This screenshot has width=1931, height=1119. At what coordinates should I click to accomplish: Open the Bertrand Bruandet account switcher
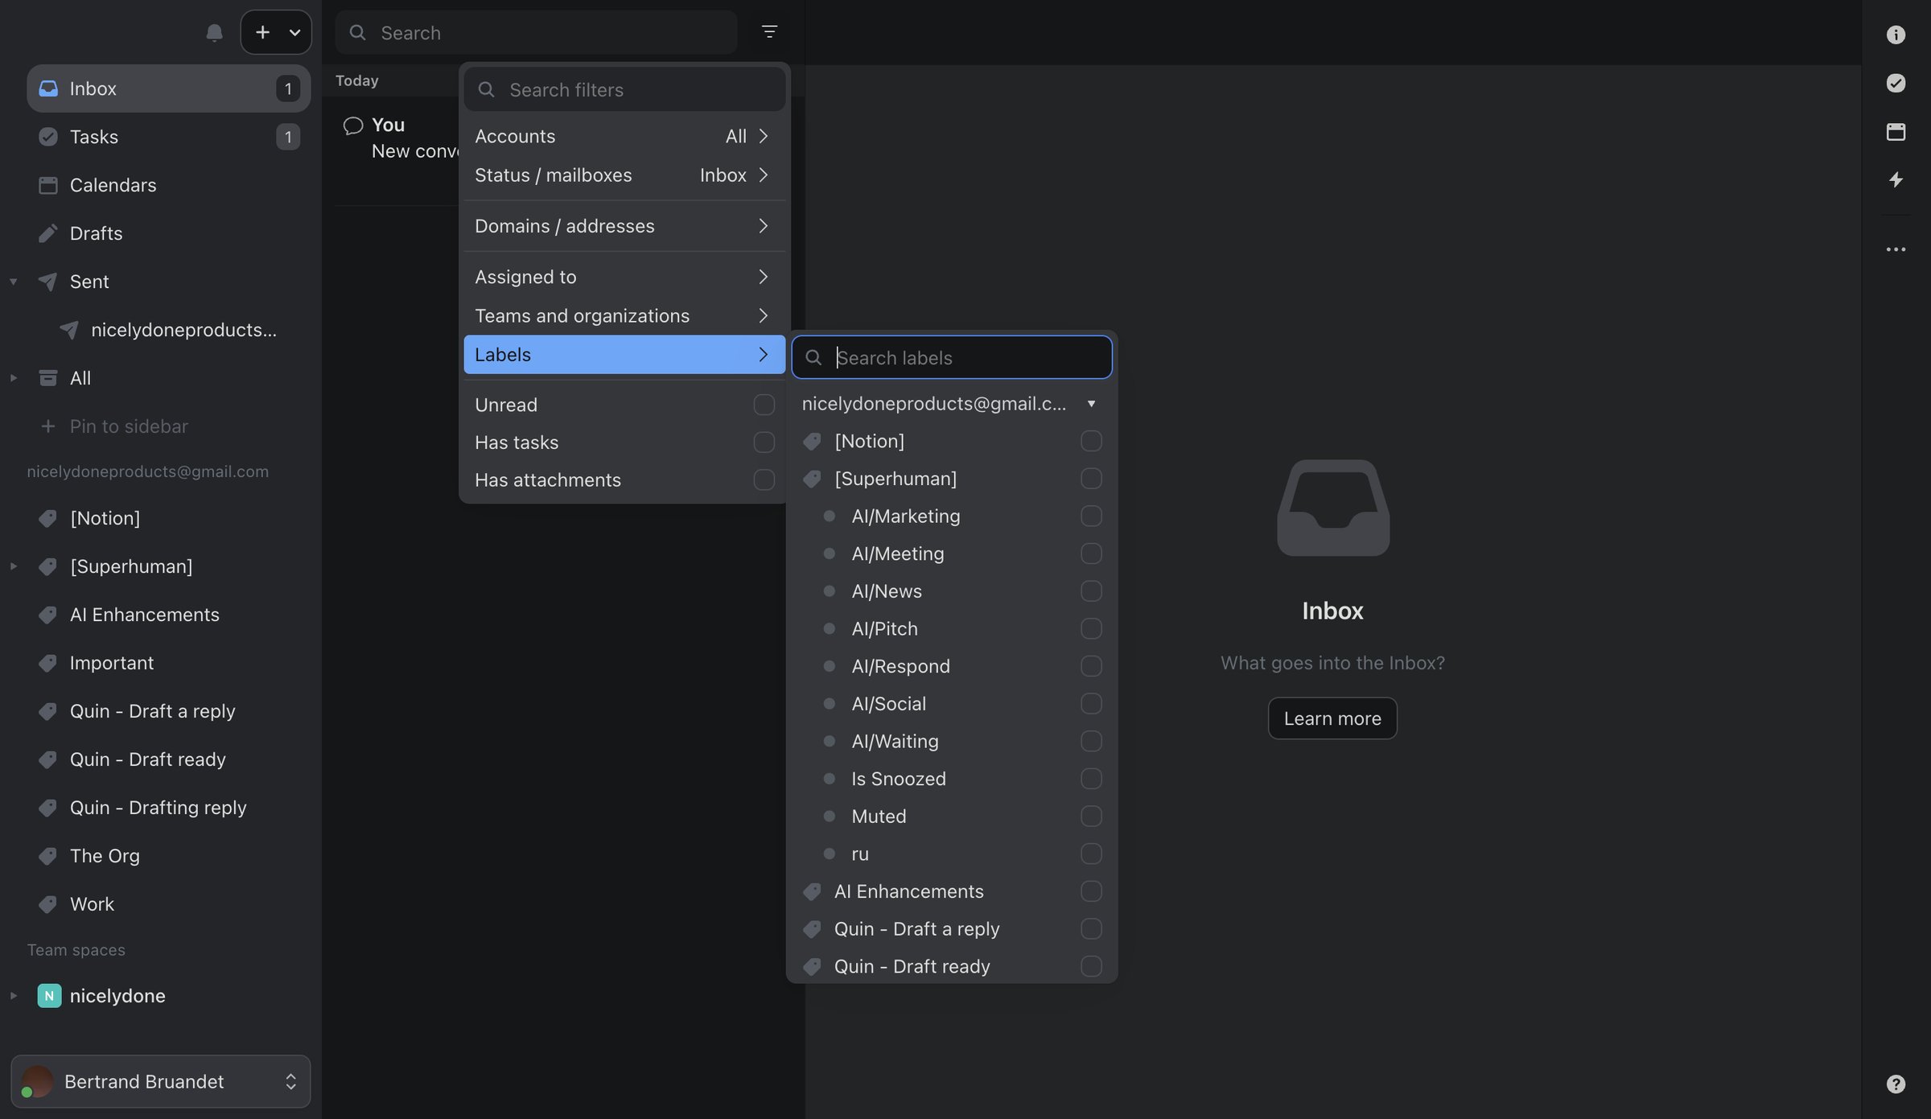pyautogui.click(x=161, y=1081)
